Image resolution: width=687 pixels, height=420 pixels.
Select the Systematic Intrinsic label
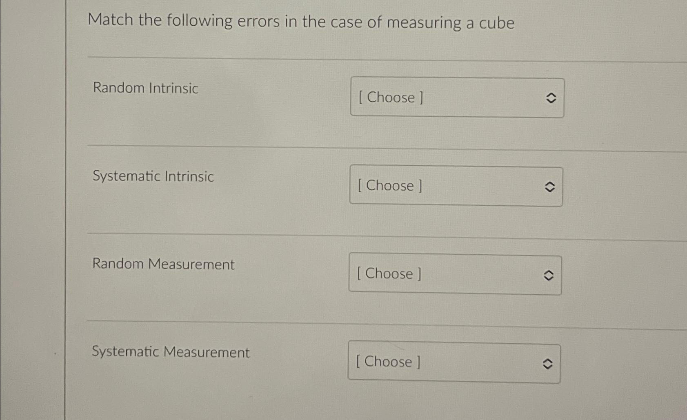153,177
